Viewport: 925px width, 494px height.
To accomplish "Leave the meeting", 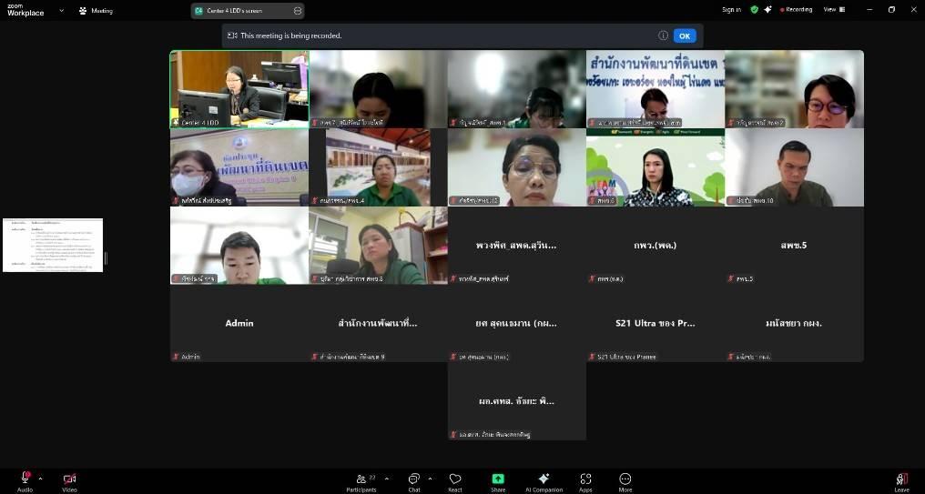I will point(901,479).
